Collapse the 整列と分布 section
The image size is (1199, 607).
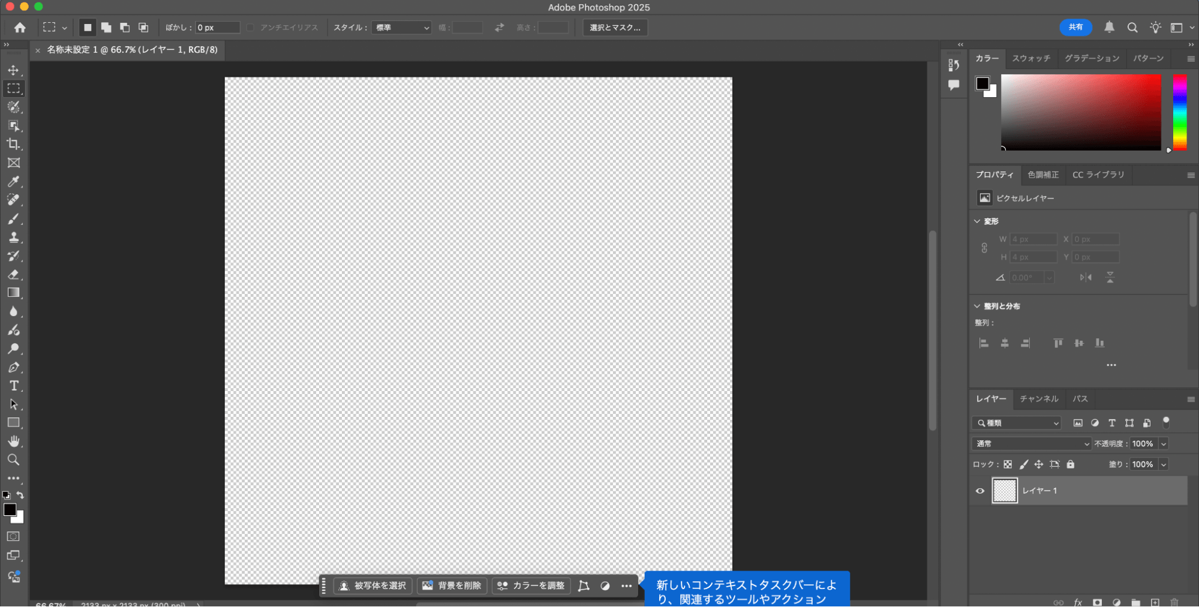pyautogui.click(x=977, y=306)
